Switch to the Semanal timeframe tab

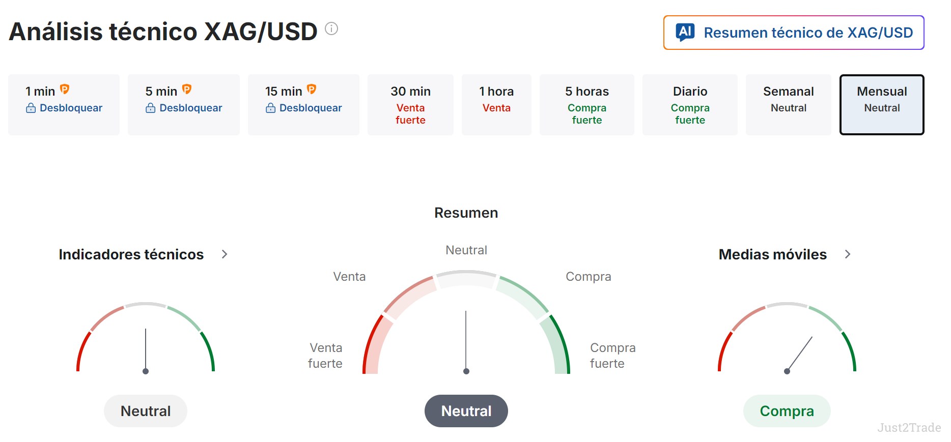(x=789, y=105)
